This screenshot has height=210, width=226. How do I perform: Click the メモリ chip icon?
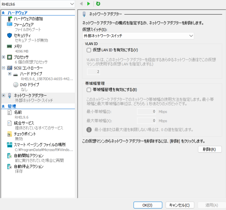click(9, 46)
